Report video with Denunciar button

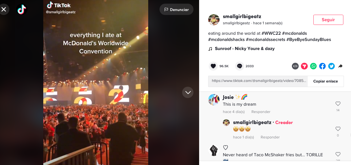point(176,10)
